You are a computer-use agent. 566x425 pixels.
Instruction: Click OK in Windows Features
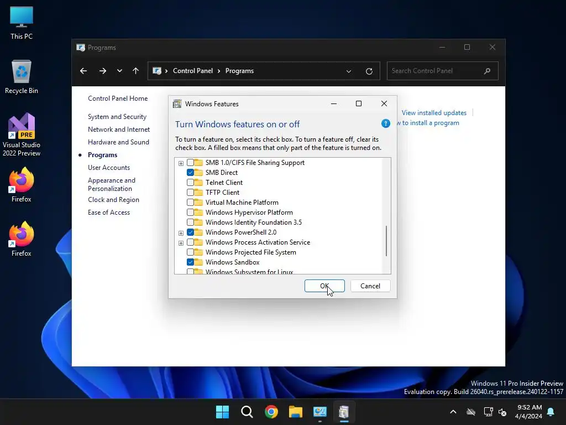[324, 286]
